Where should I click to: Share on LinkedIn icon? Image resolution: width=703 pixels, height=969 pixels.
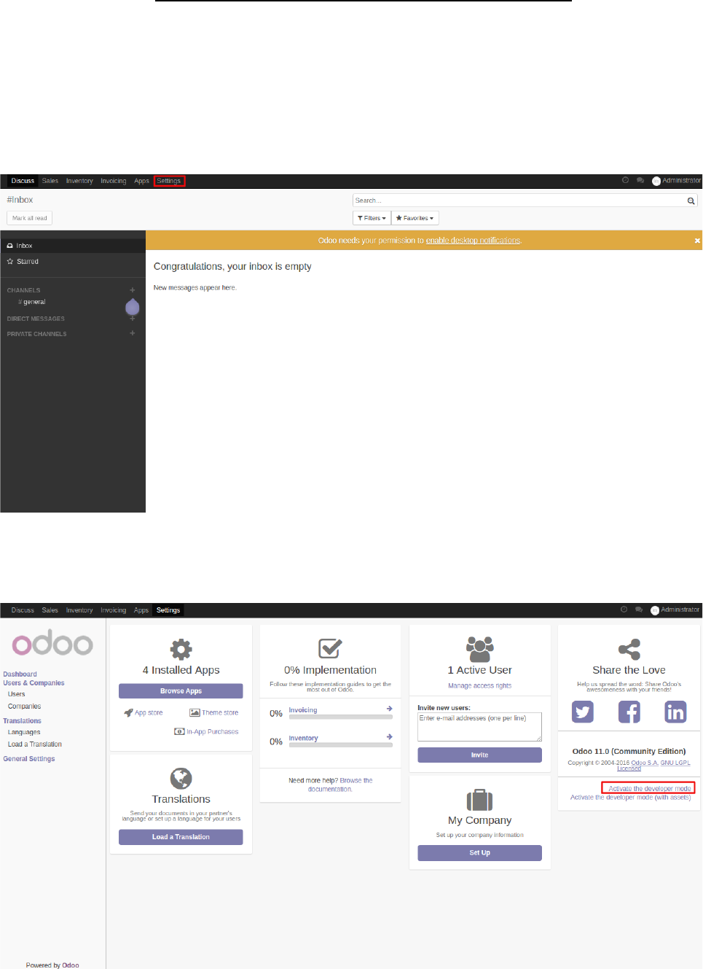click(675, 712)
